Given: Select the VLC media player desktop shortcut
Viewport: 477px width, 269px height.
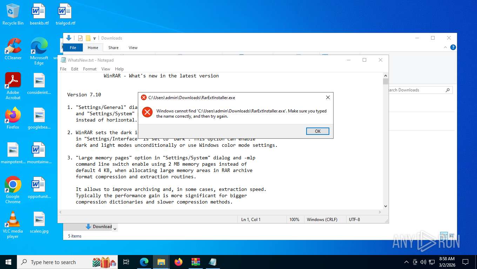Looking at the screenshot, I should [13, 225].
